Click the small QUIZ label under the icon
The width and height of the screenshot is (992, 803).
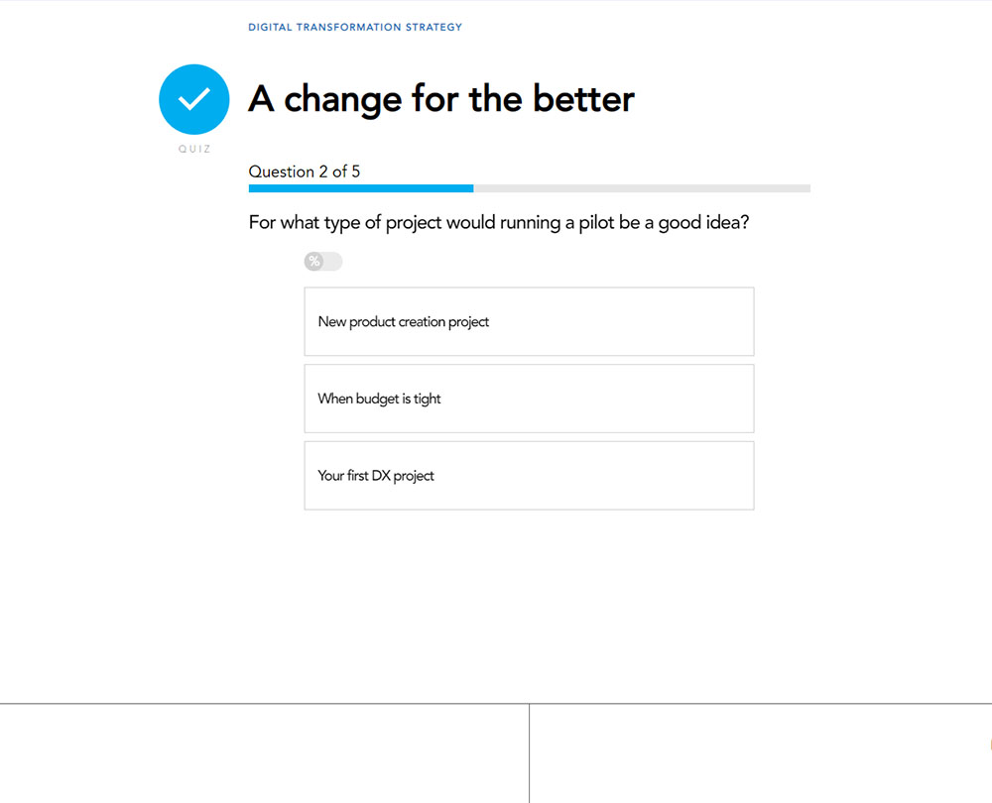click(x=194, y=150)
